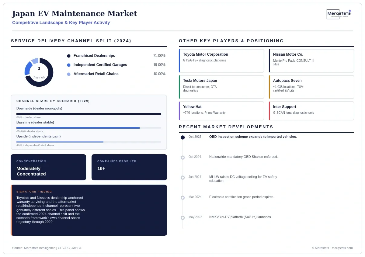Click the Baseline dealer stable bar
365x257 pixels.
point(89,128)
